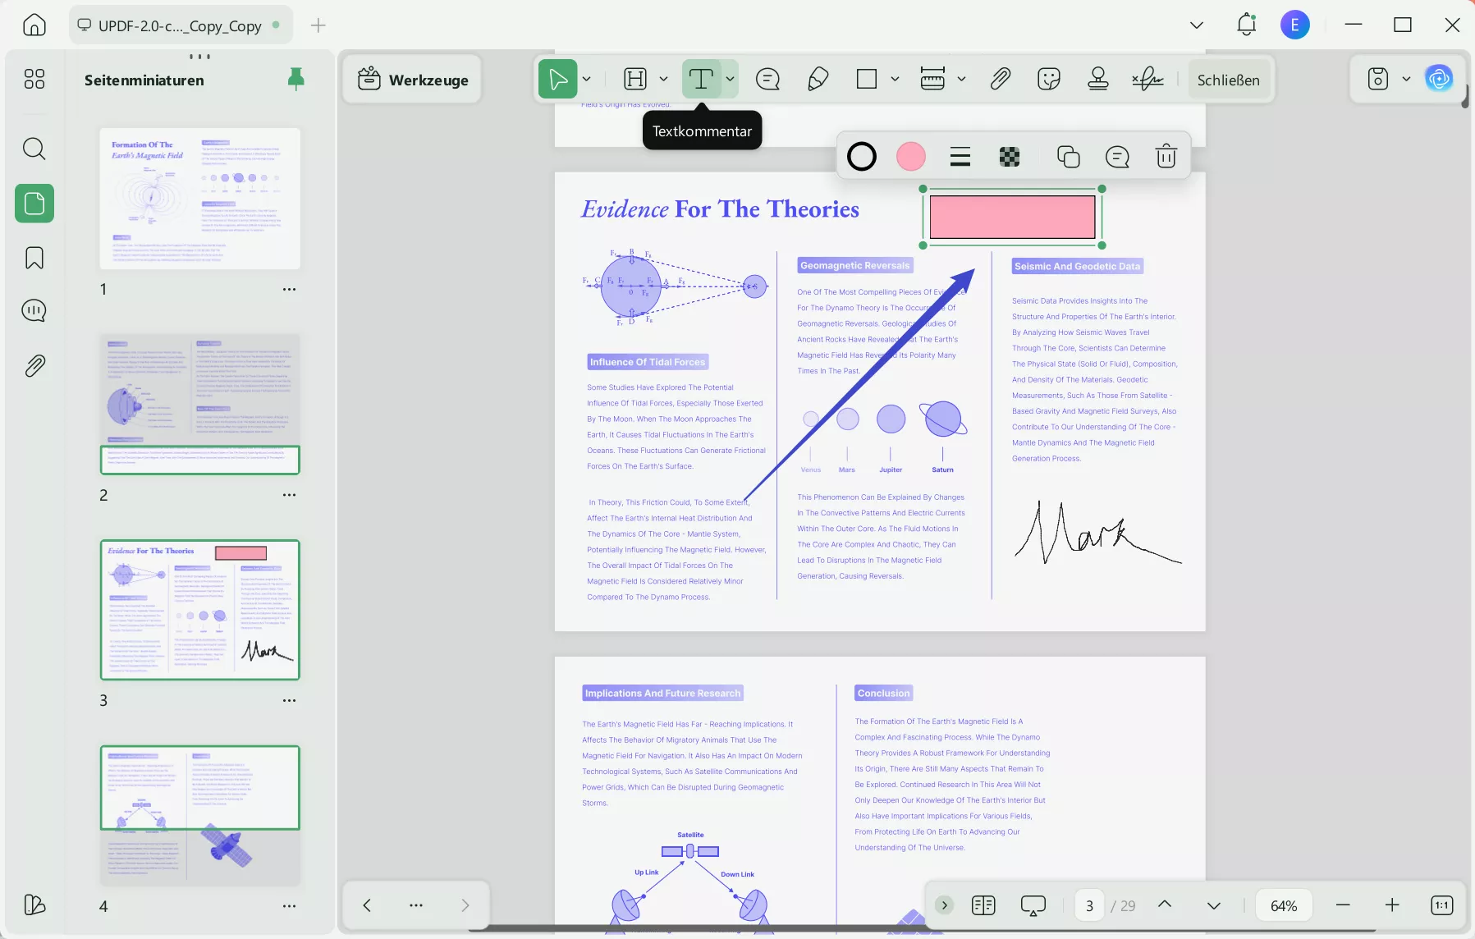Expand the measurement tool dropdown arrow
Image resolution: width=1475 pixels, height=939 pixels.
[961, 80]
